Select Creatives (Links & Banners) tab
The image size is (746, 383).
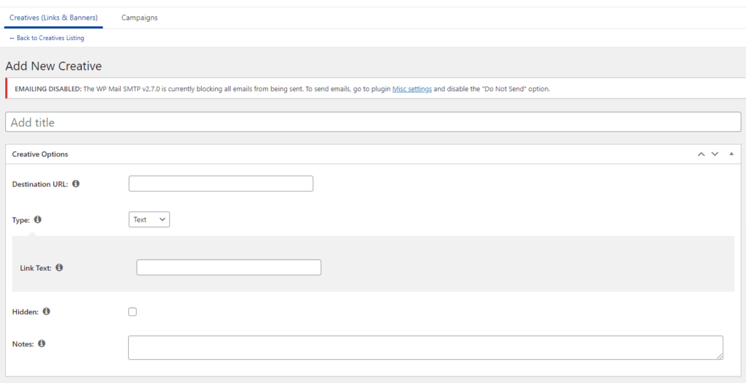pyautogui.click(x=53, y=17)
